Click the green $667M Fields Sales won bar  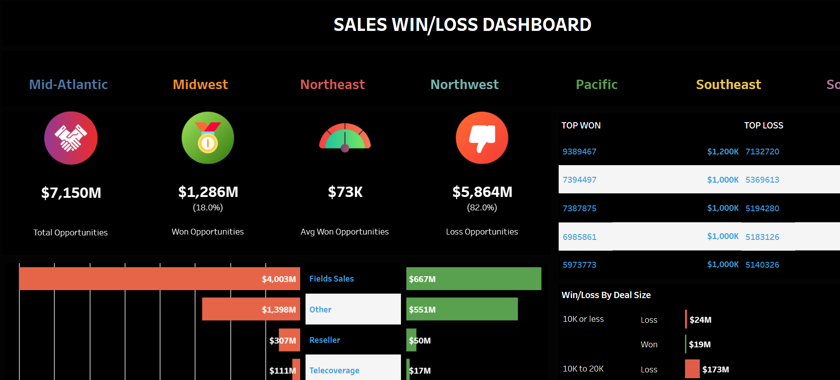click(474, 279)
